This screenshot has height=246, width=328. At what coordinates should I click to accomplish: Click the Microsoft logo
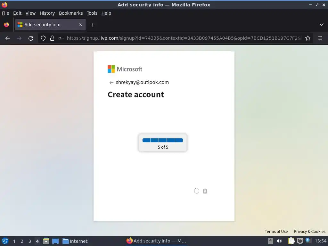pos(125,69)
